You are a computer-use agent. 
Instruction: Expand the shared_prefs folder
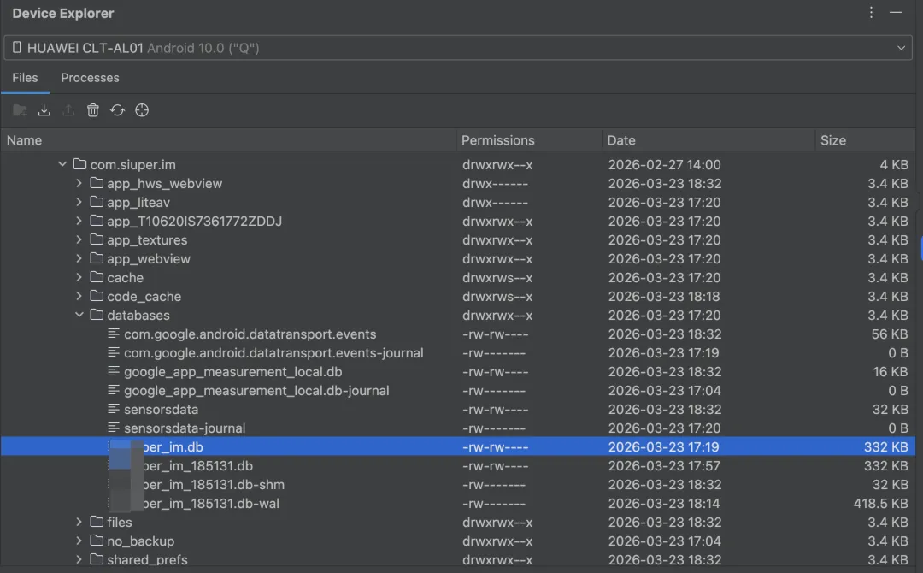(79, 560)
